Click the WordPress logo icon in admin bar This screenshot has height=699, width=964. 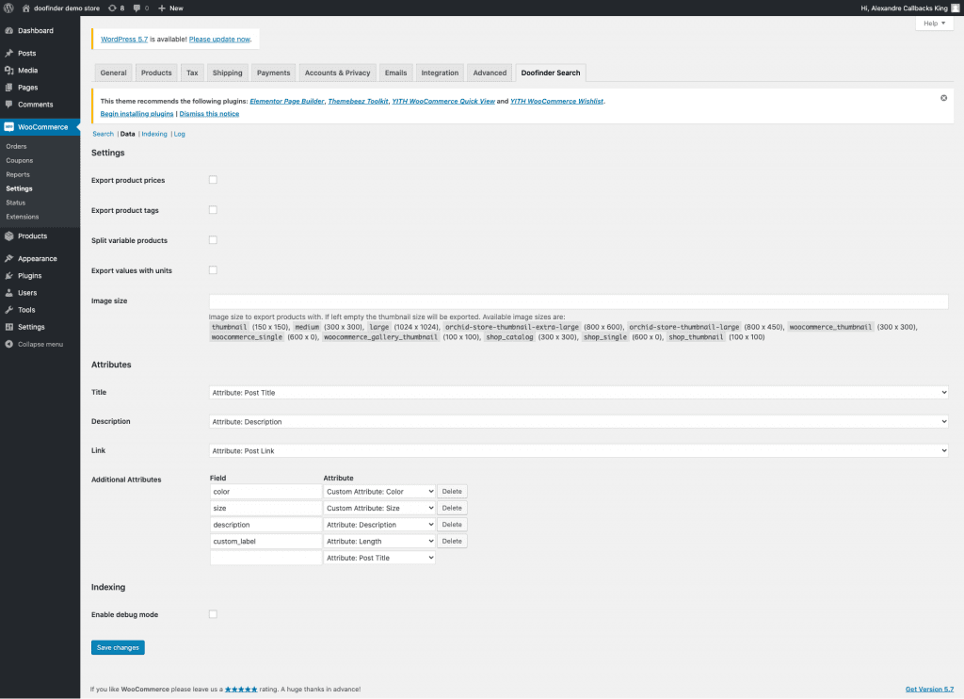(x=8, y=8)
